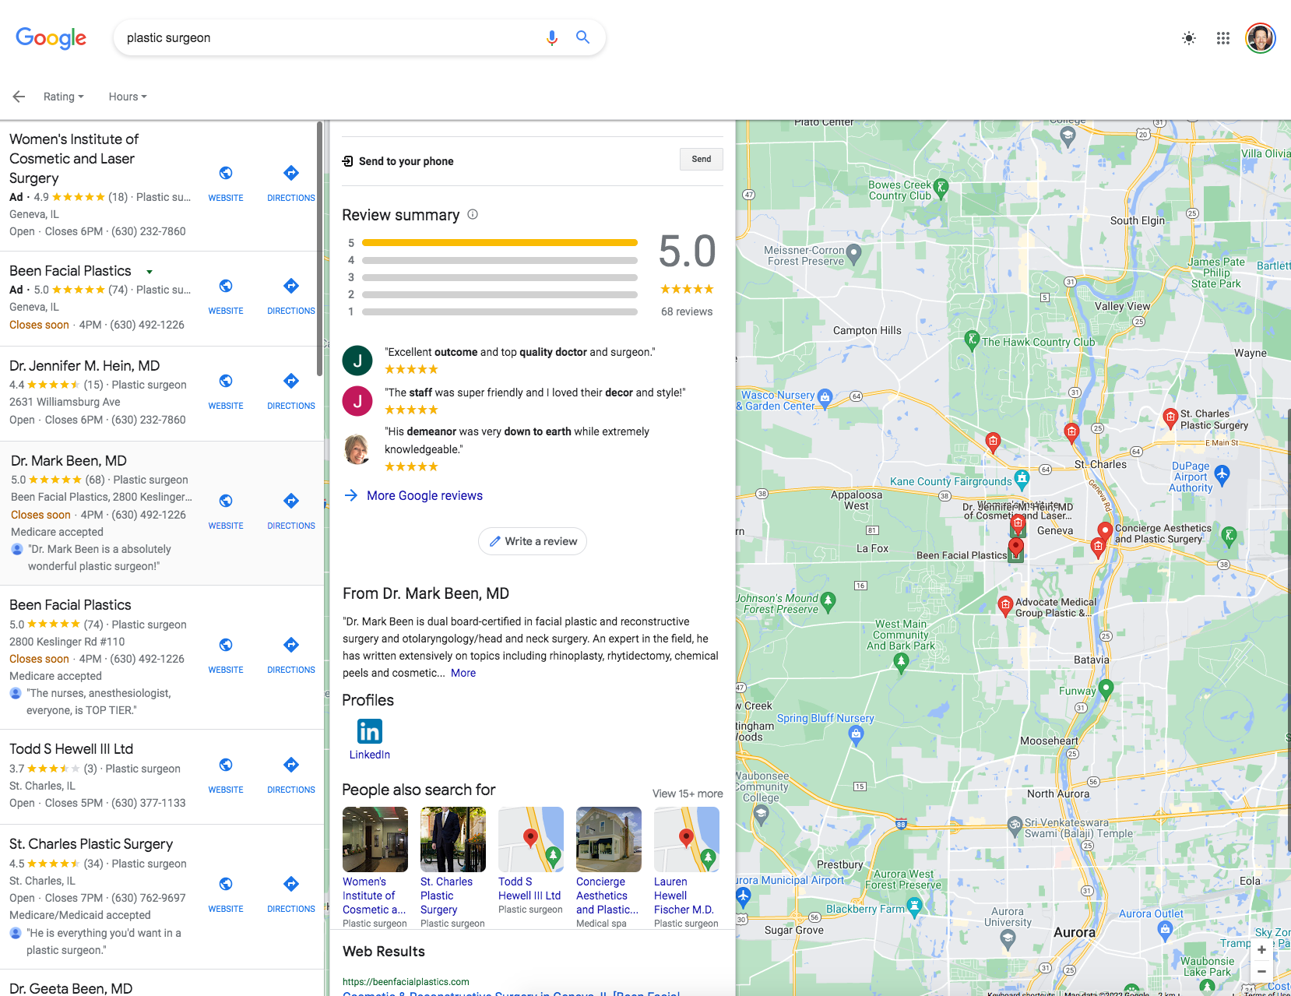Open More Google reviews link

coord(424,495)
